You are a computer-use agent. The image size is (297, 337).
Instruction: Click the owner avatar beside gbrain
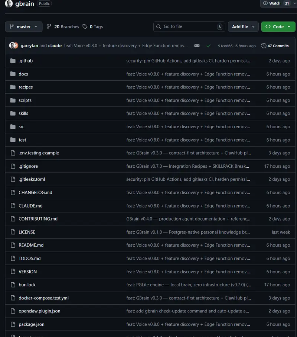9,3
